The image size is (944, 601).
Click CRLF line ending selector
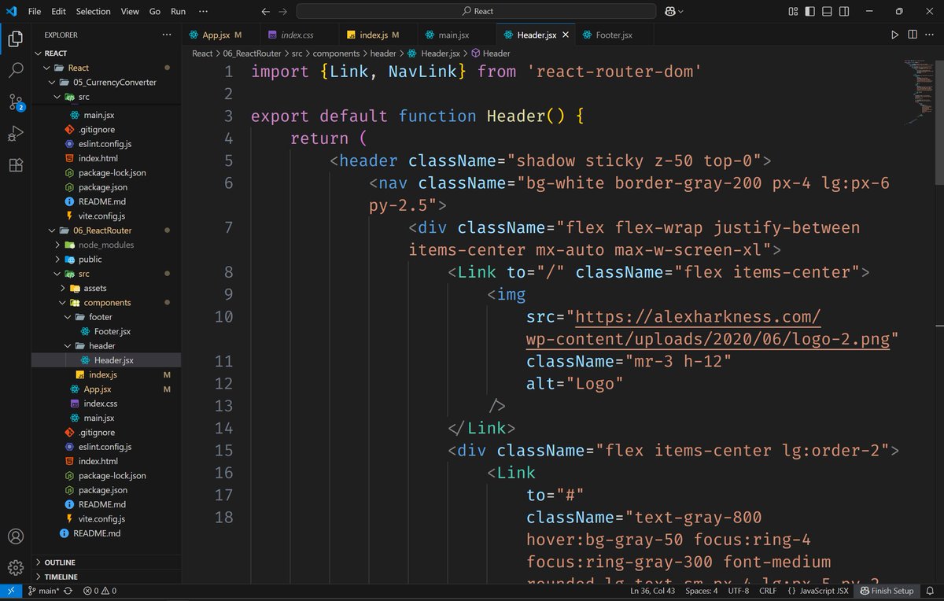[768, 591]
